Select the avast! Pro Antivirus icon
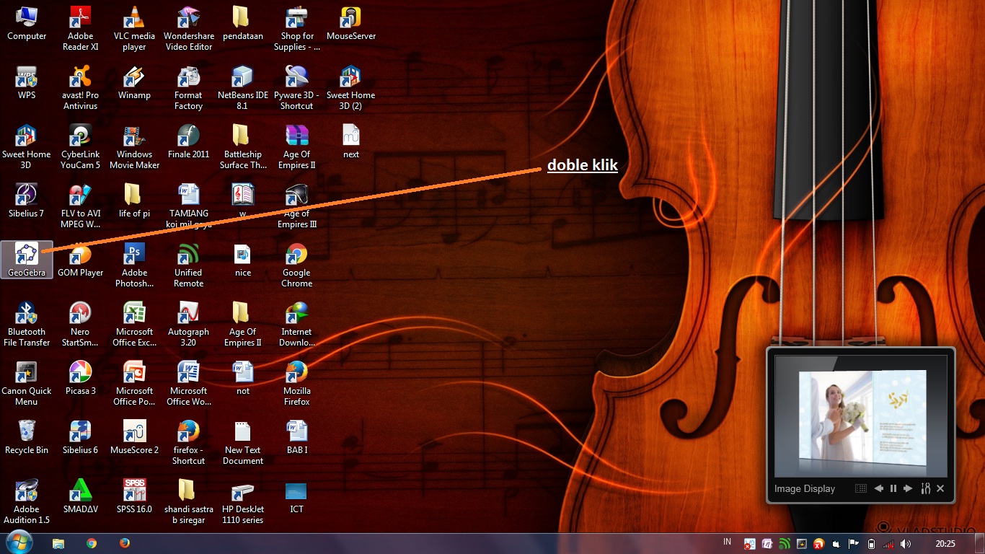Image resolution: width=985 pixels, height=554 pixels. tap(80, 87)
